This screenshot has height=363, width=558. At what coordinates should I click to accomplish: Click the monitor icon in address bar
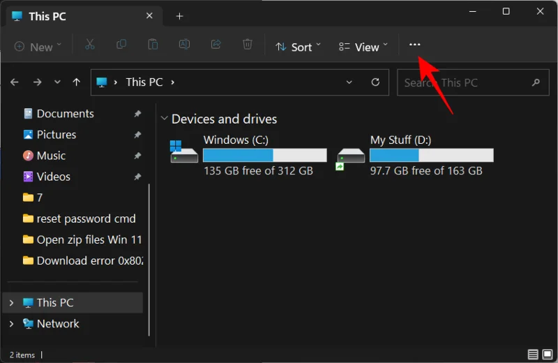(x=102, y=82)
